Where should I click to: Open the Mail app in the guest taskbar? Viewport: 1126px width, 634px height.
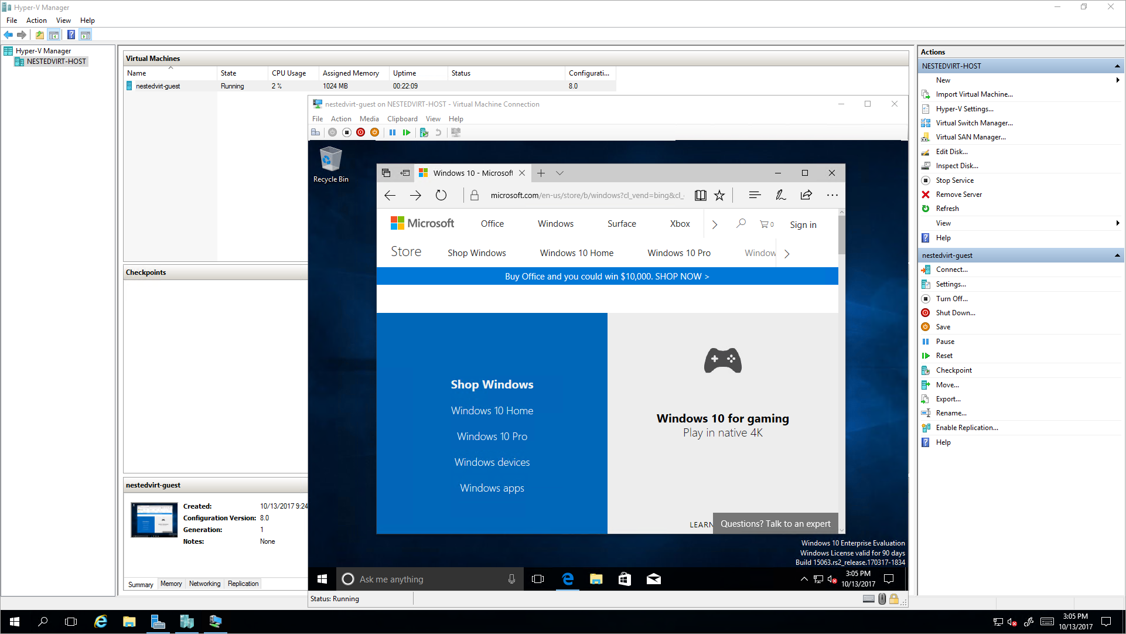[x=653, y=579]
